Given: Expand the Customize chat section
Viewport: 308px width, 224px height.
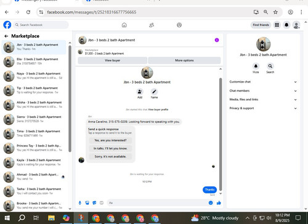Looking at the screenshot, I should (x=263, y=82).
